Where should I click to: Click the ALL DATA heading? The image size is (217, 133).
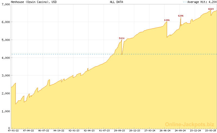[x=116, y=2]
